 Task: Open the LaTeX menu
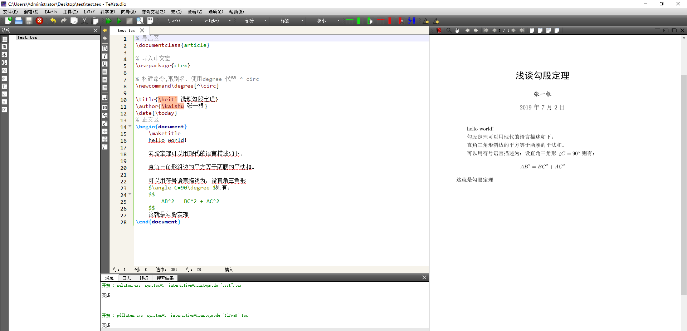point(89,12)
